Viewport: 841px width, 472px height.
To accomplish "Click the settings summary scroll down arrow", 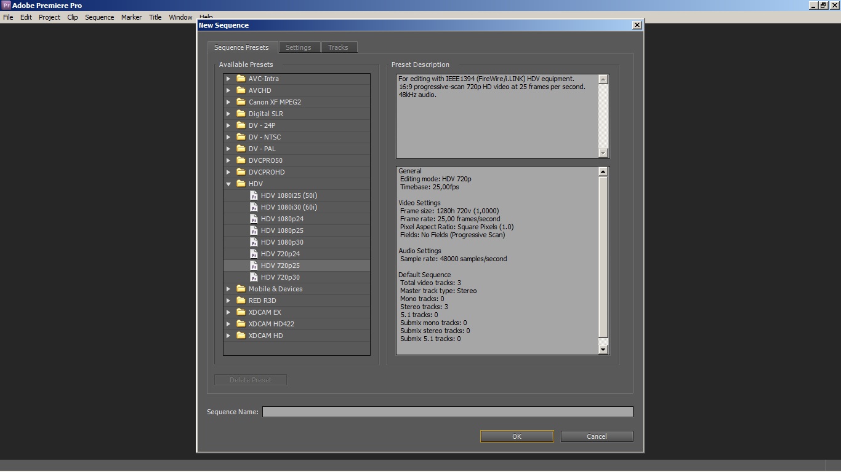I will (603, 349).
